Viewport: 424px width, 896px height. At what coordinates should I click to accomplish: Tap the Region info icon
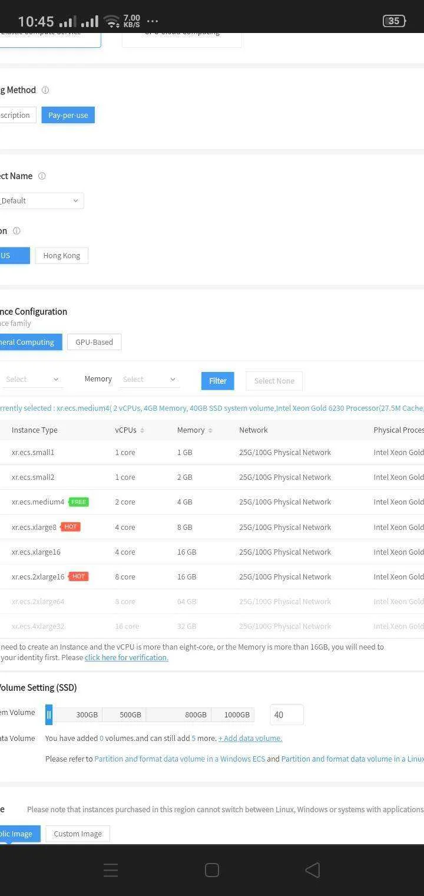[x=16, y=231]
